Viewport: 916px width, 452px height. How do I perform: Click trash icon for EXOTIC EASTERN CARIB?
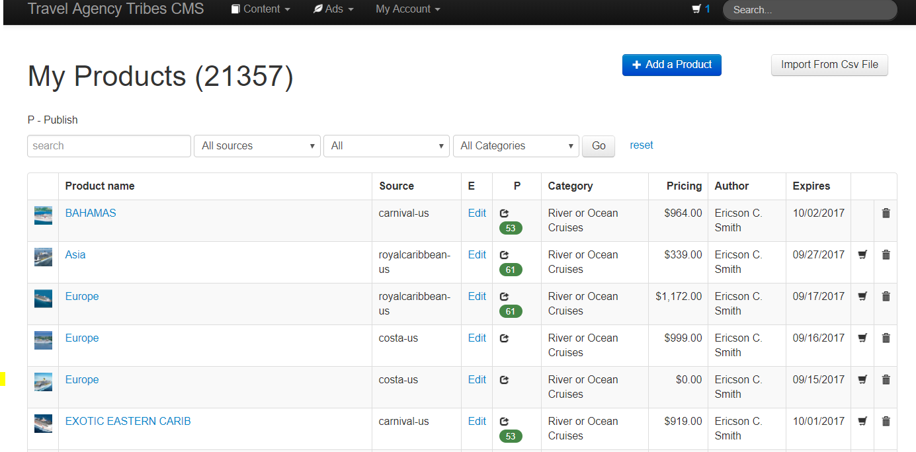click(x=886, y=422)
